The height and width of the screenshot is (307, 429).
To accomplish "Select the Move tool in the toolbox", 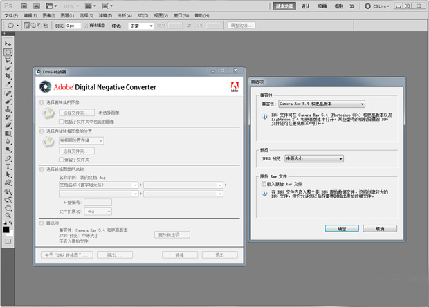I will [x=8, y=44].
